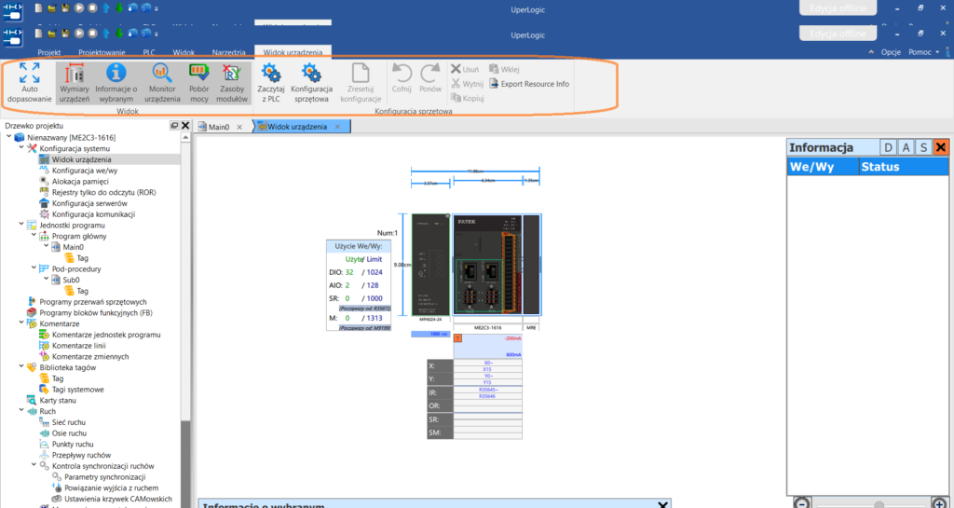Open Karty stanu tree item

57,400
